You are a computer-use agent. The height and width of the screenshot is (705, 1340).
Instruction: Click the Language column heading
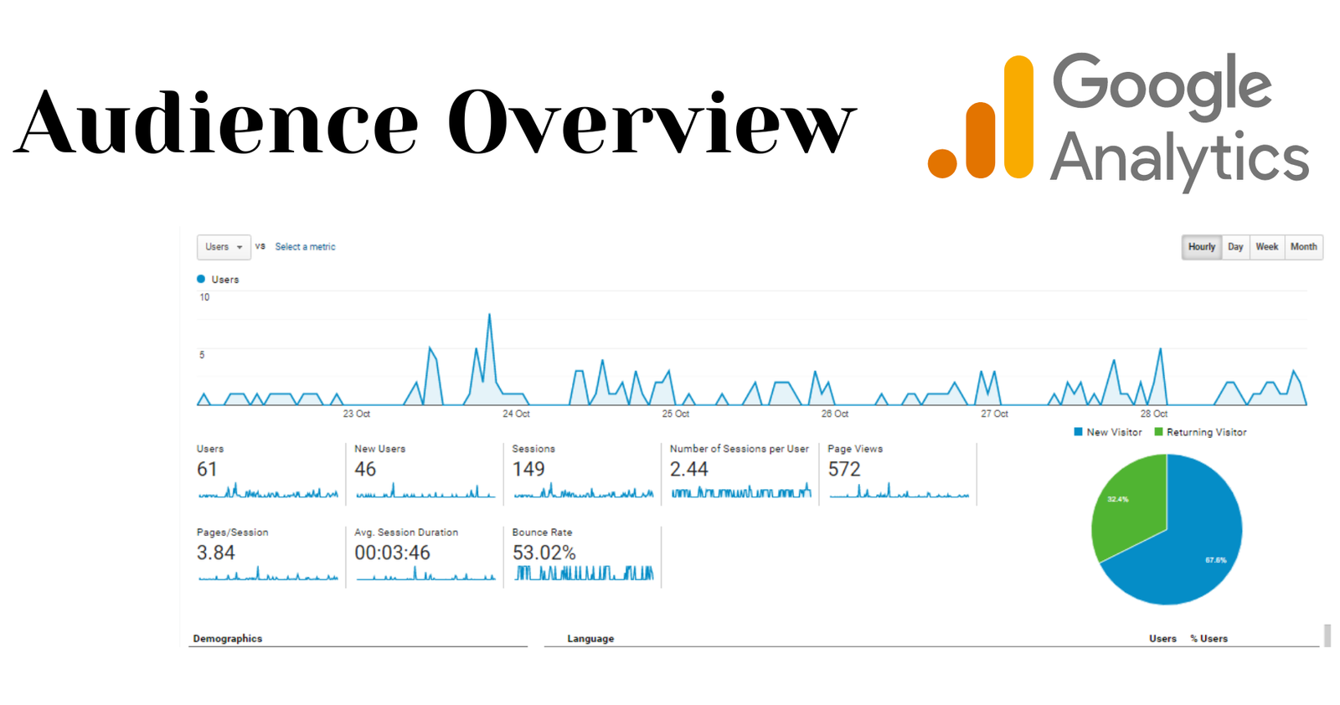(x=590, y=639)
